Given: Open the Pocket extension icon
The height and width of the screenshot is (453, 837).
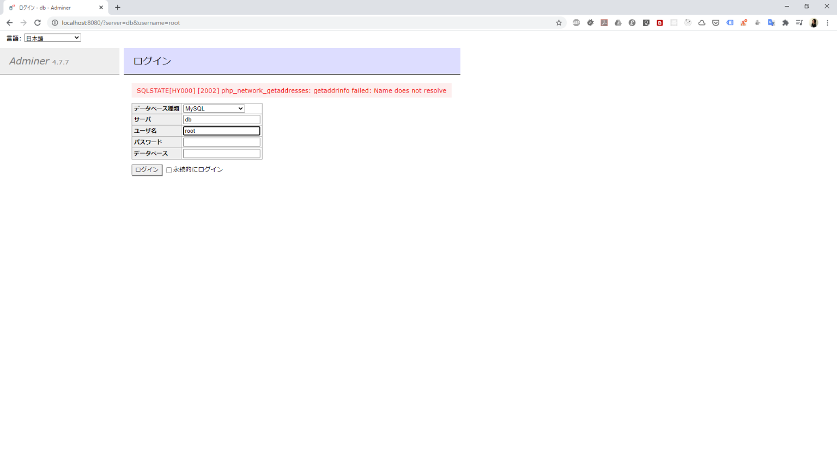Looking at the screenshot, I should [x=715, y=23].
